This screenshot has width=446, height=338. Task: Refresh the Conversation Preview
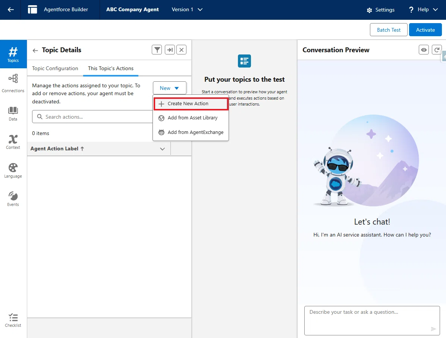pyautogui.click(x=437, y=50)
